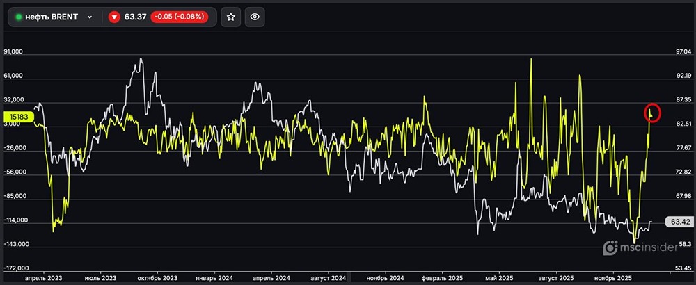Click the -56,000 left-axis label
This screenshot has height=285, width=696.
click(14, 172)
